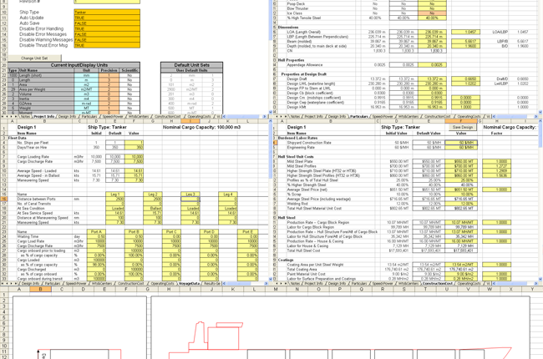Click Nominal Cargo Capacity: 100,000 m3 text
This screenshot has height=359, width=543.
201,127
